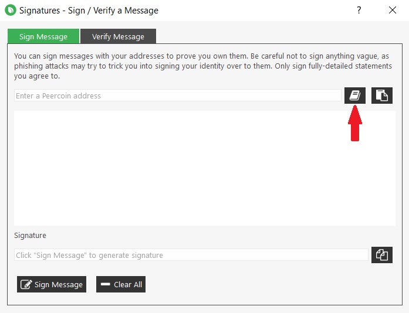409x313 pixels.
Task: Switch to the Sign Message tab
Action: [x=43, y=36]
